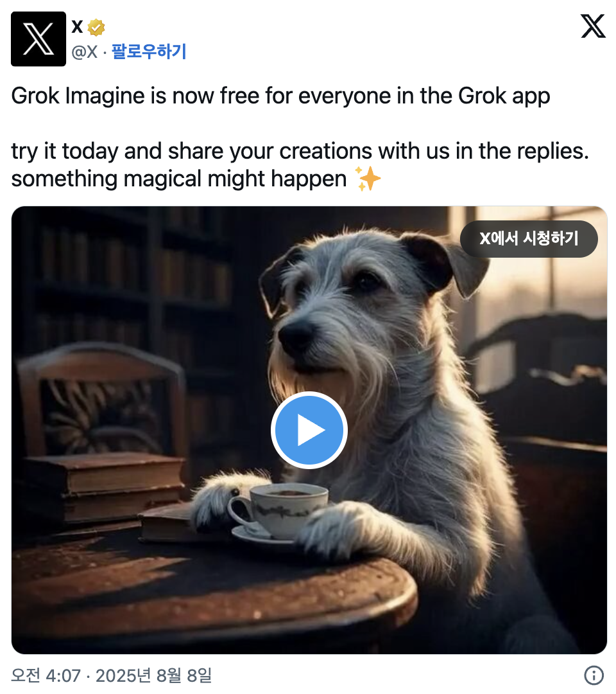Select the 'Grok Imagine is now free' line
Image resolution: width=616 pixels, height=694 pixels.
[280, 96]
